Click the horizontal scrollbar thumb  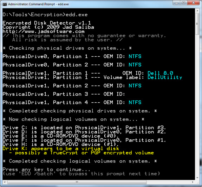(77, 182)
